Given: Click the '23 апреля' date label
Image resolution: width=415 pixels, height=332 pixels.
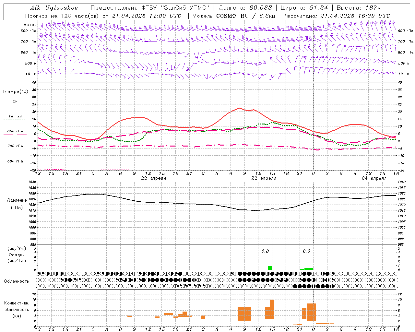Looking at the screenshot, I should (264, 178).
